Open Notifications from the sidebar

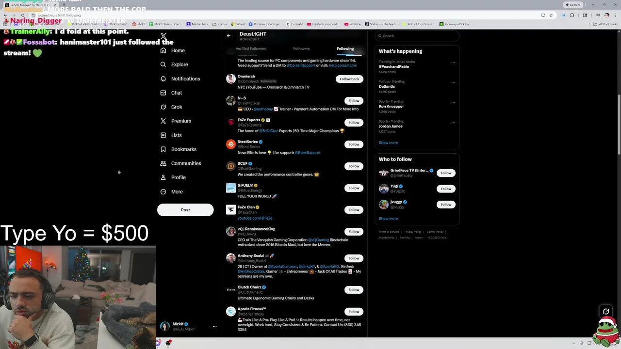tap(180, 79)
